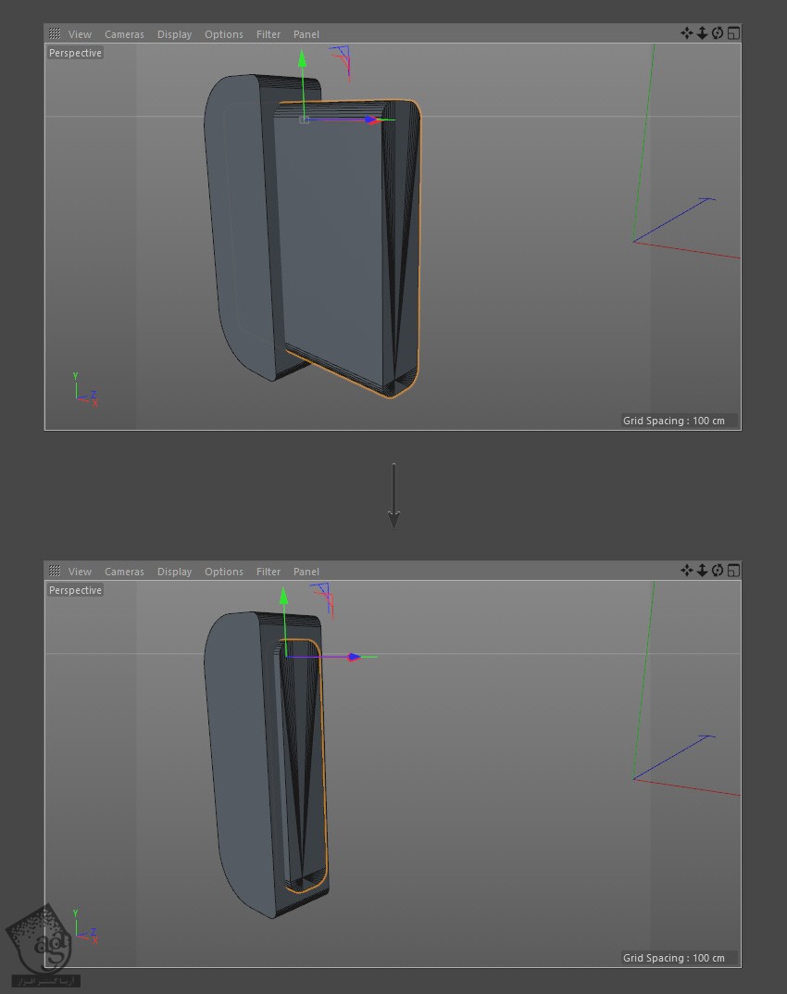Toggle the active view icon in bottom viewport
Image resolution: width=787 pixels, height=994 pixels.
tap(733, 571)
